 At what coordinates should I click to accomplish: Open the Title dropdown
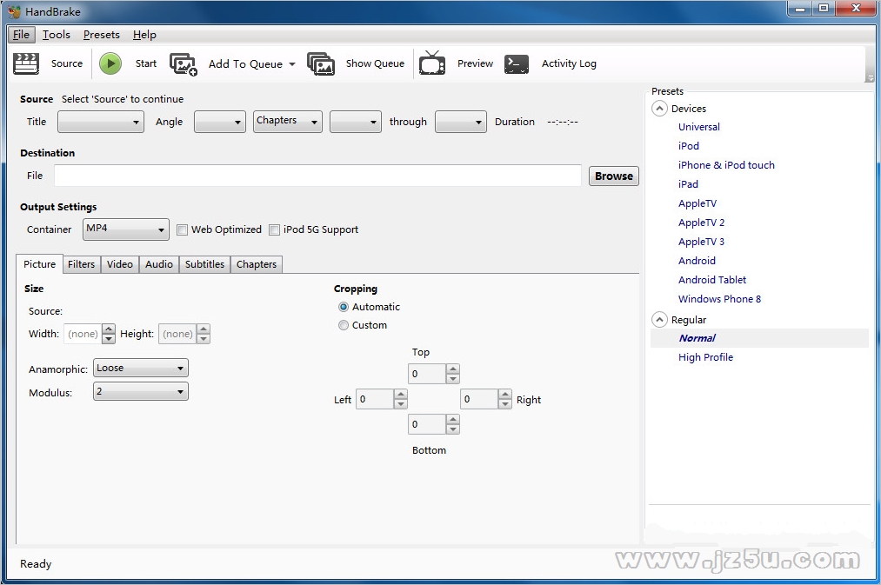[x=101, y=122]
